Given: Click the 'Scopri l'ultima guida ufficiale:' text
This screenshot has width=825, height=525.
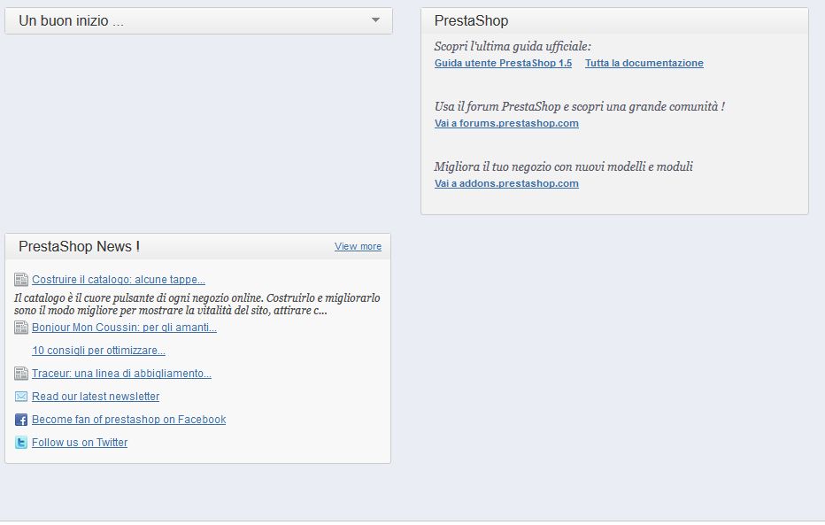Looking at the screenshot, I should pos(513,46).
